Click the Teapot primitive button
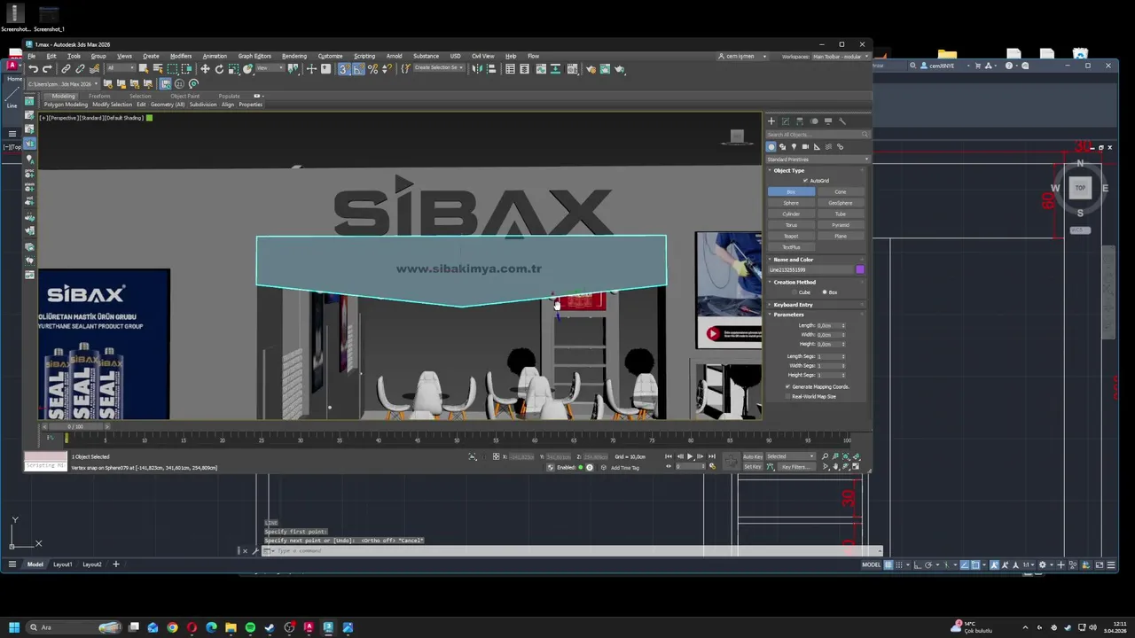The height and width of the screenshot is (638, 1135). pos(791,236)
